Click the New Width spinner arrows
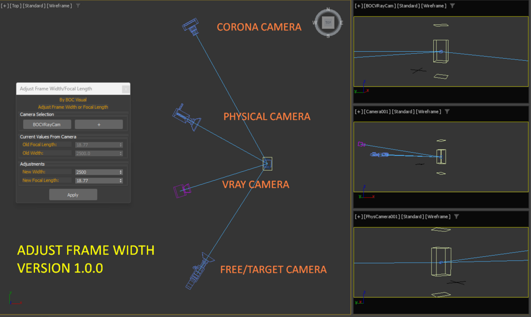The width and height of the screenshot is (531, 317). (120, 172)
